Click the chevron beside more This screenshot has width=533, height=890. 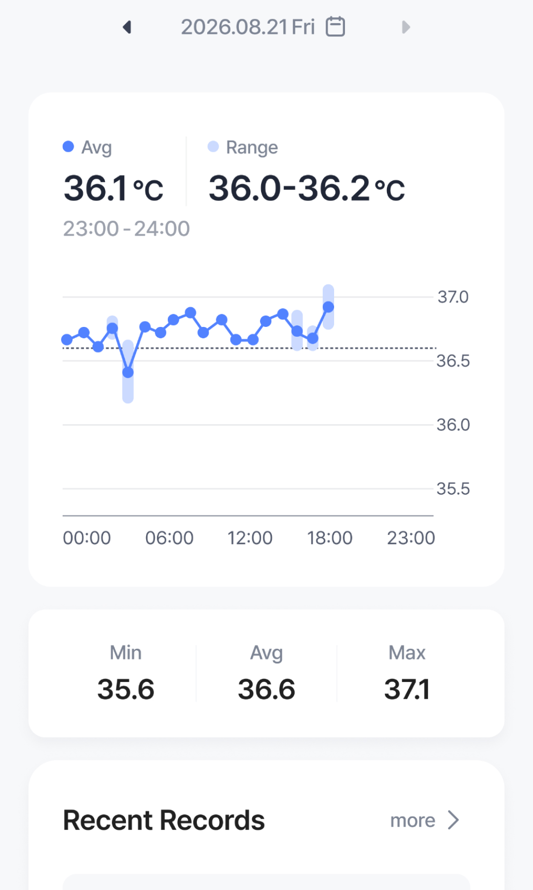453,820
